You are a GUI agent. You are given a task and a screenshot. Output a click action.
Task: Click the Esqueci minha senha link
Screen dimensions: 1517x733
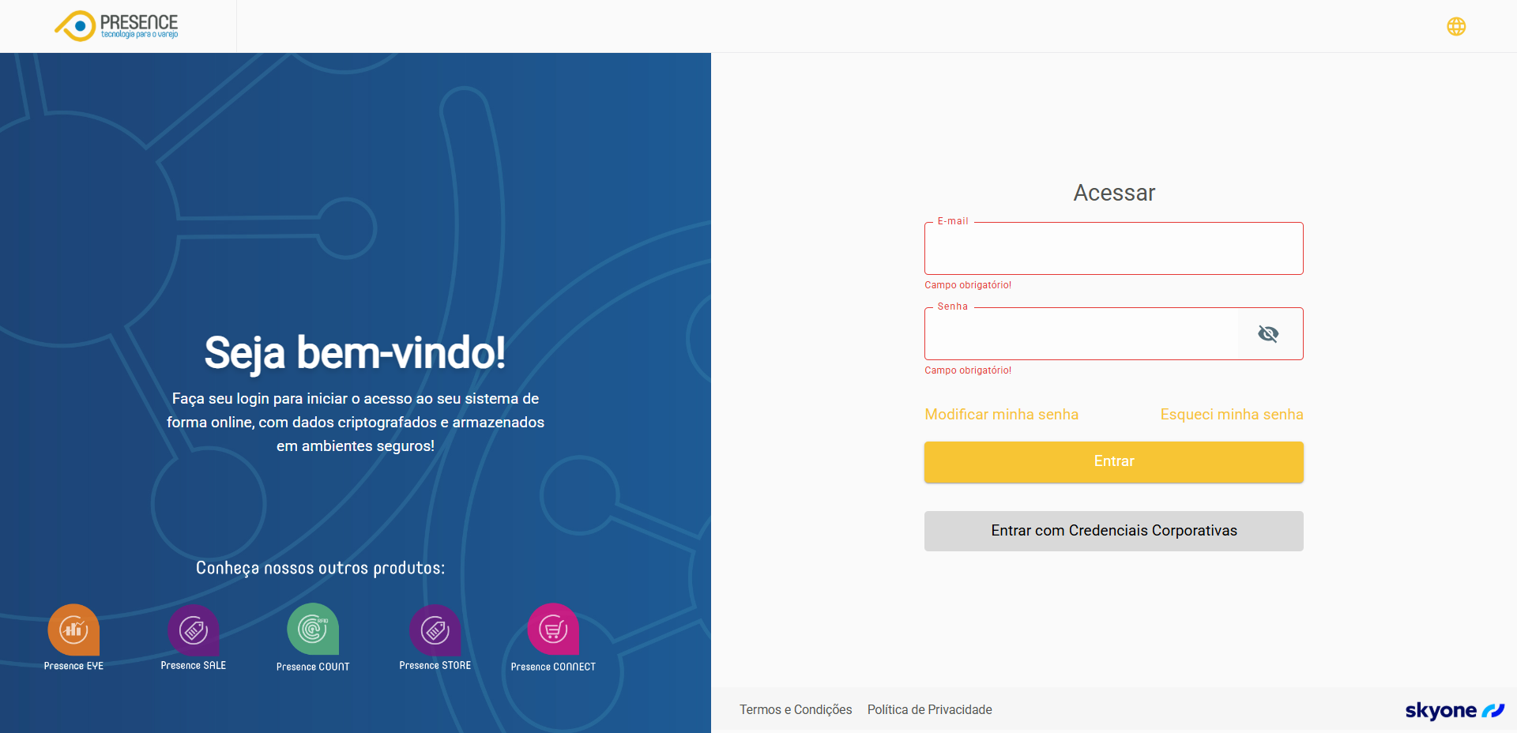point(1231,415)
